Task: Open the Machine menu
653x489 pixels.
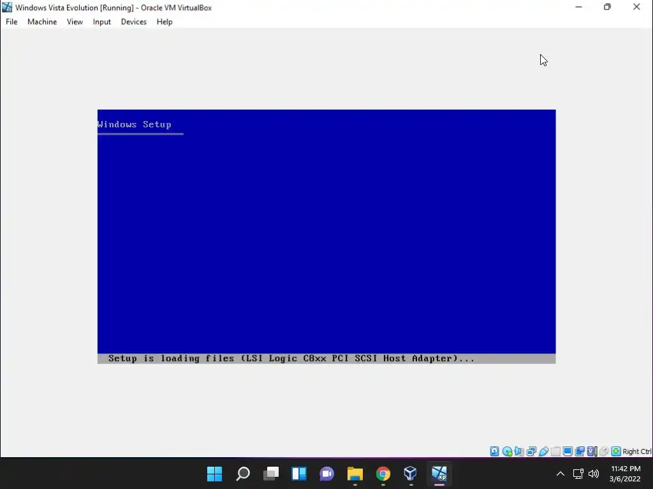Action: point(42,22)
